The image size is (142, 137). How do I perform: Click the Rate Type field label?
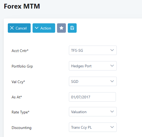point(20,112)
